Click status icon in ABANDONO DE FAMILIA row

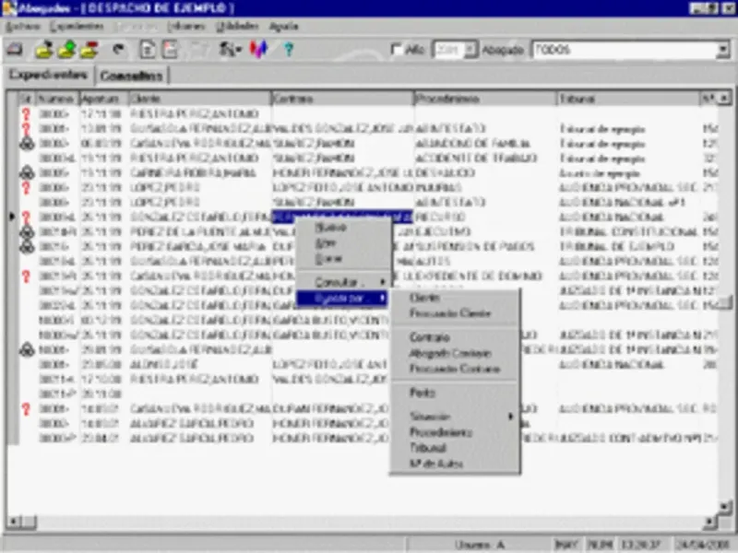click(x=27, y=144)
